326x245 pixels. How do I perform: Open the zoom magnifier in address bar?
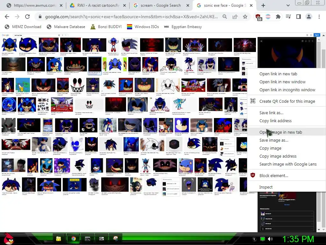[x=225, y=17]
